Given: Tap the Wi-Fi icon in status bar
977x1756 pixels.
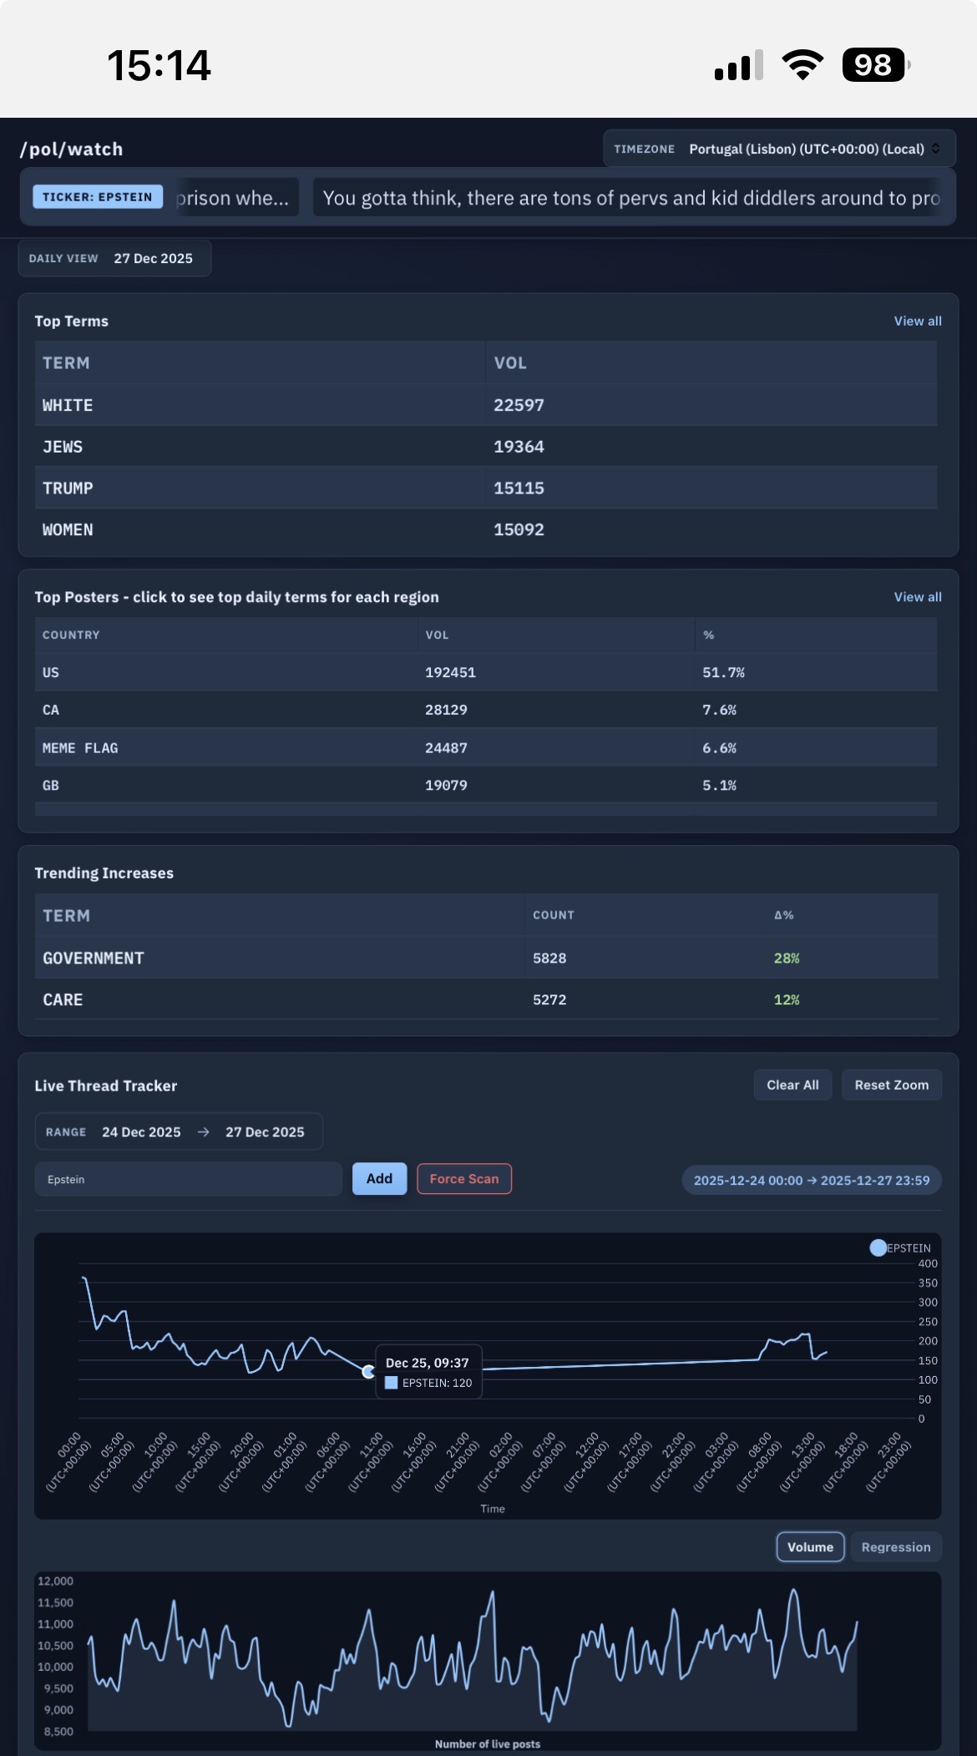Looking at the screenshot, I should pyautogui.click(x=802, y=65).
